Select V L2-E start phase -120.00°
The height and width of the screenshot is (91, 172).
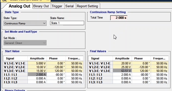[x=56, y=67]
